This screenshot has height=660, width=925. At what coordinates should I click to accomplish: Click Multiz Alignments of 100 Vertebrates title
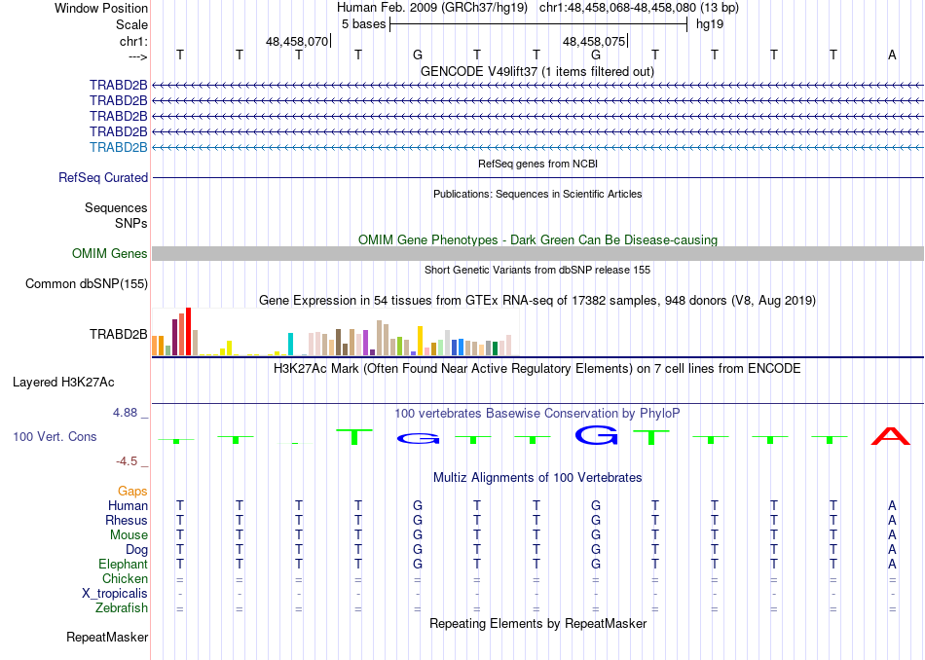pos(537,478)
